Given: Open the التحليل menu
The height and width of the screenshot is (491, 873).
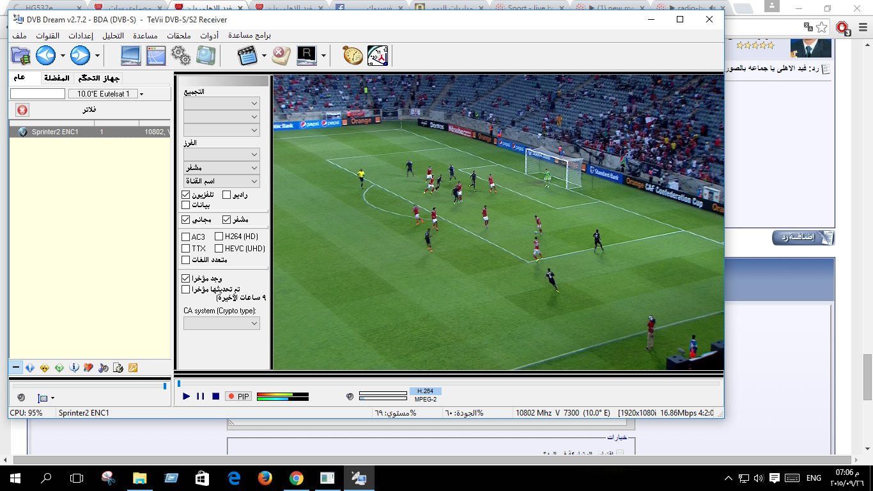Looking at the screenshot, I should [114, 35].
